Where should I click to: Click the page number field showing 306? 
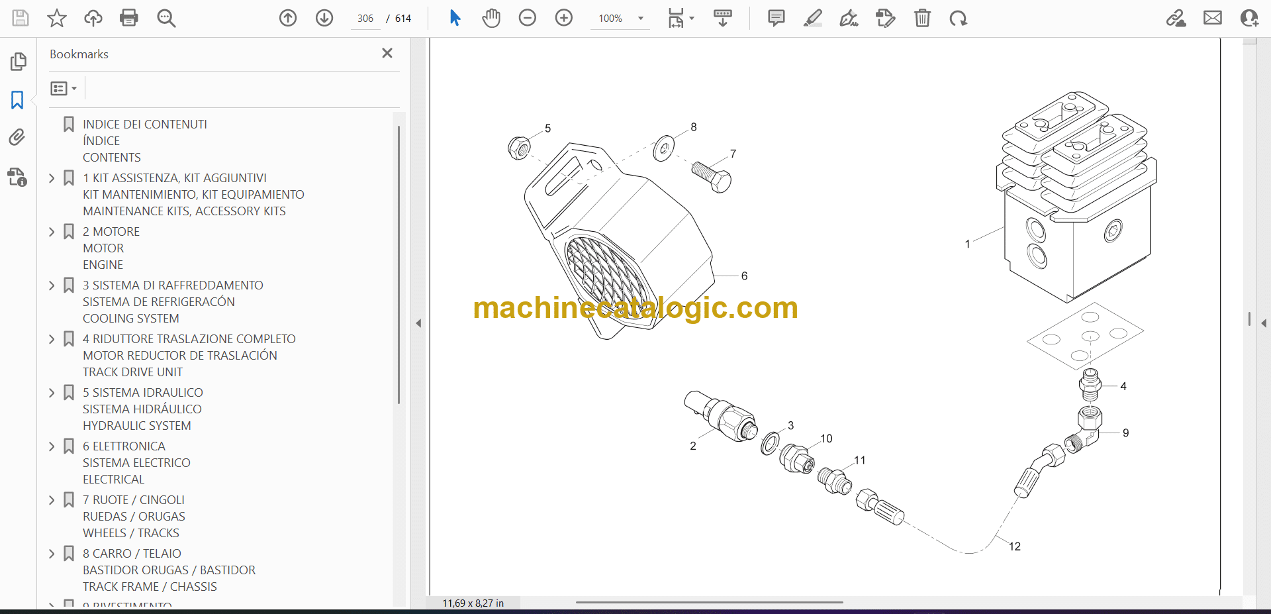coord(365,19)
